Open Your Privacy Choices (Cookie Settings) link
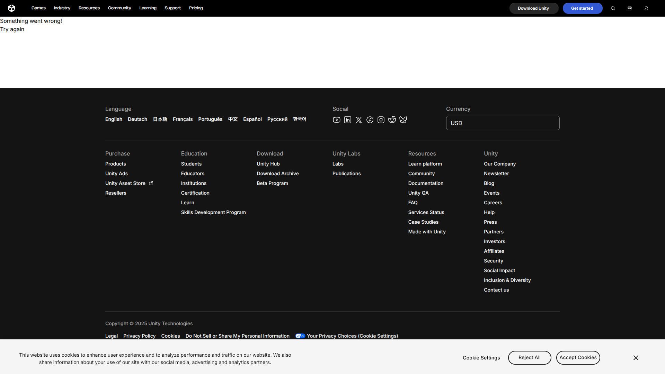Image resolution: width=665 pixels, height=374 pixels. (x=353, y=336)
